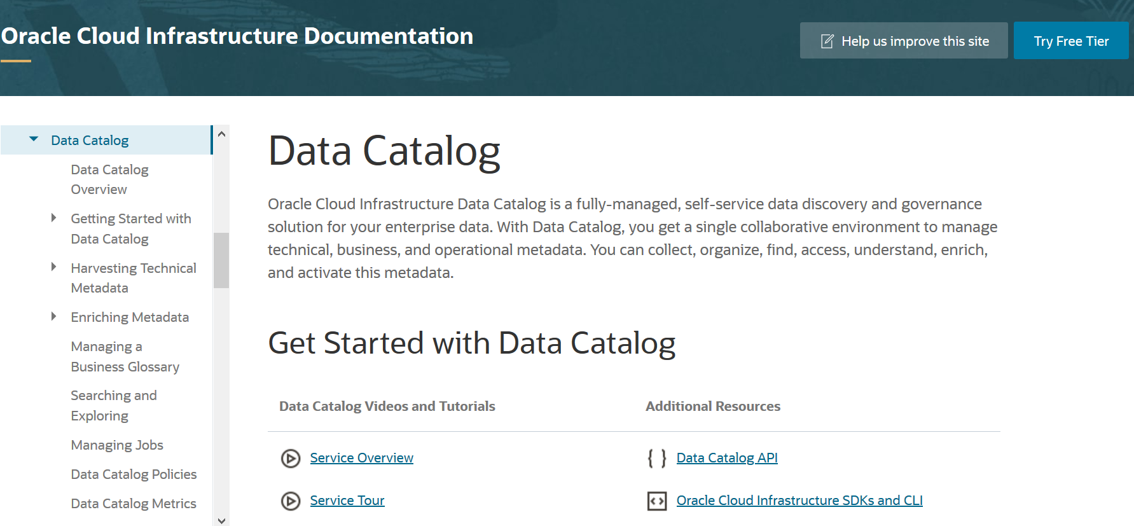Screen dimensions: 1134x526
Task: Click the code brackets icon beside SDKs and CLI
Action: click(x=657, y=501)
